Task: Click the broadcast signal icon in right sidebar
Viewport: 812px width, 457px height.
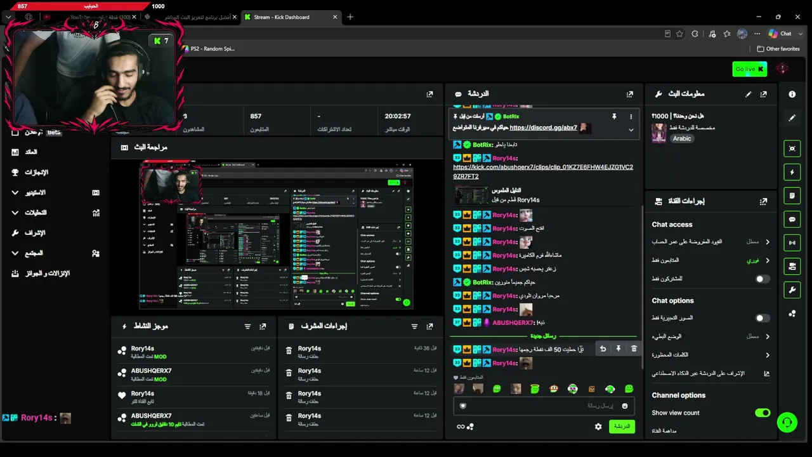Action: 792,242
